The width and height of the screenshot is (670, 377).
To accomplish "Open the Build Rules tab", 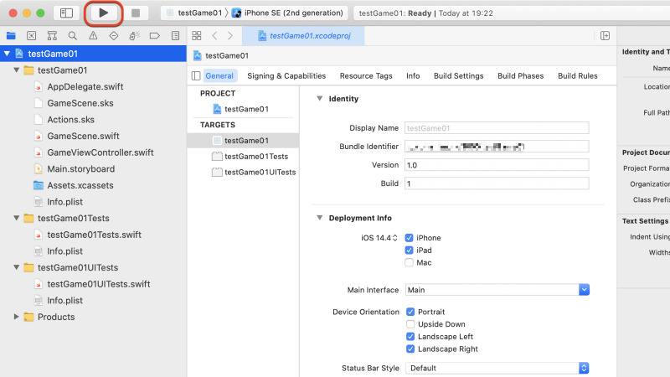I will point(578,76).
